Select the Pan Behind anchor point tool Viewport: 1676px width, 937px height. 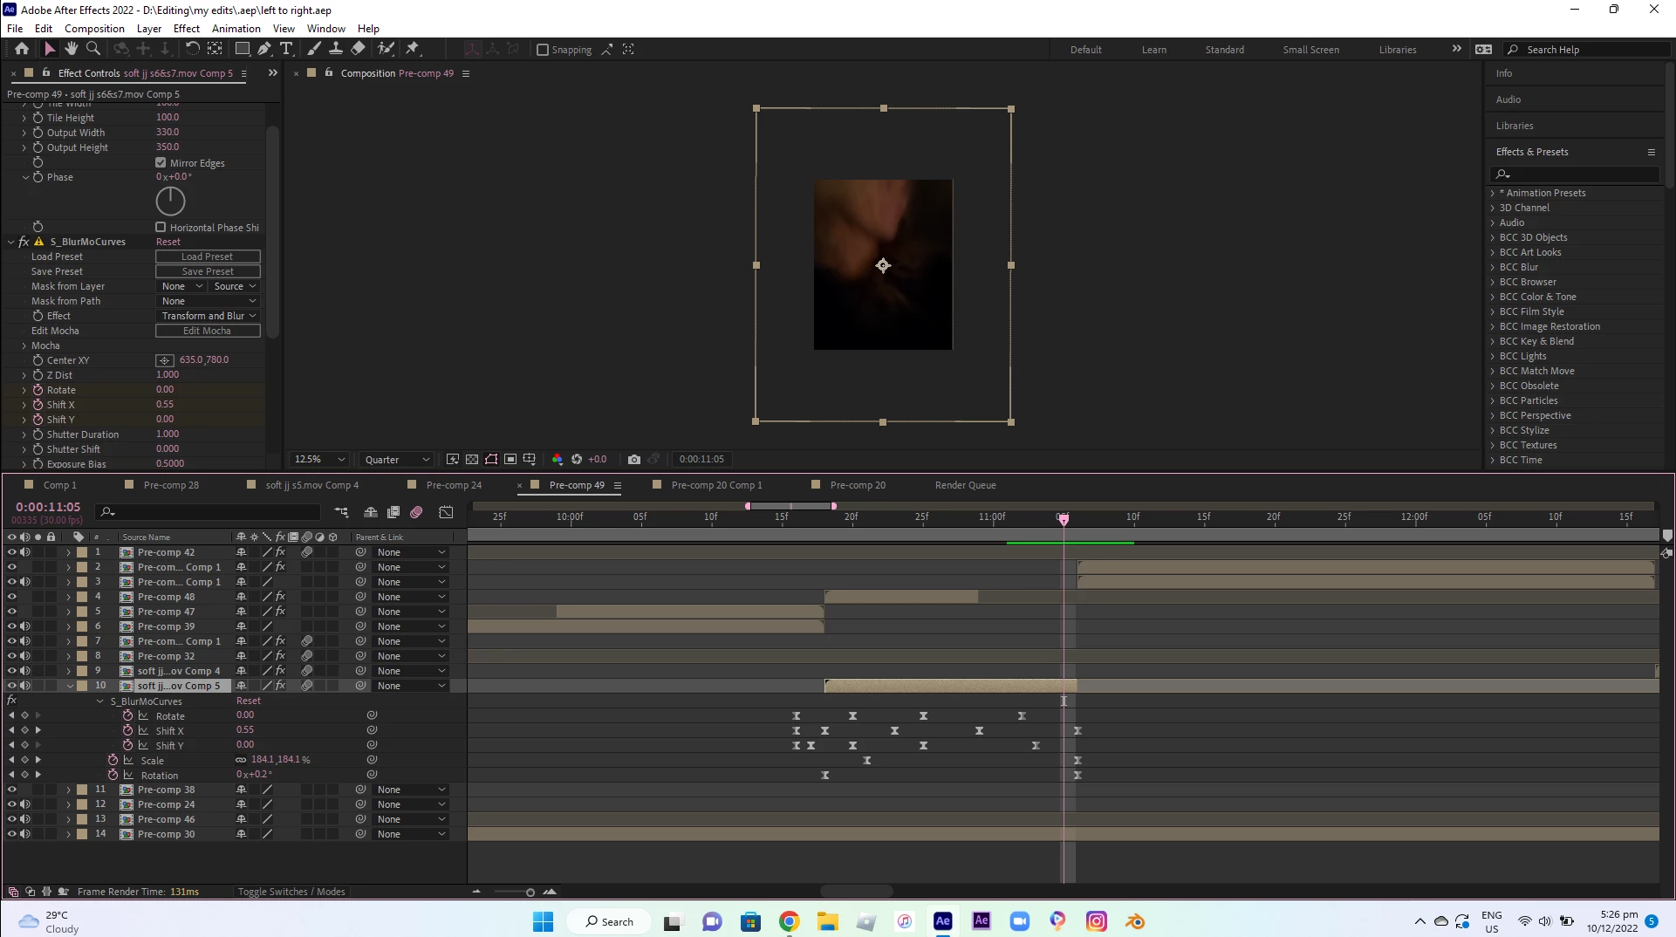pyautogui.click(x=215, y=49)
